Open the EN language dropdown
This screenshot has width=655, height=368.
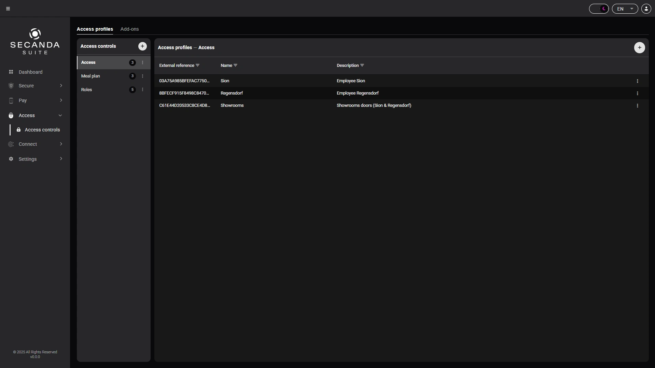point(625,9)
